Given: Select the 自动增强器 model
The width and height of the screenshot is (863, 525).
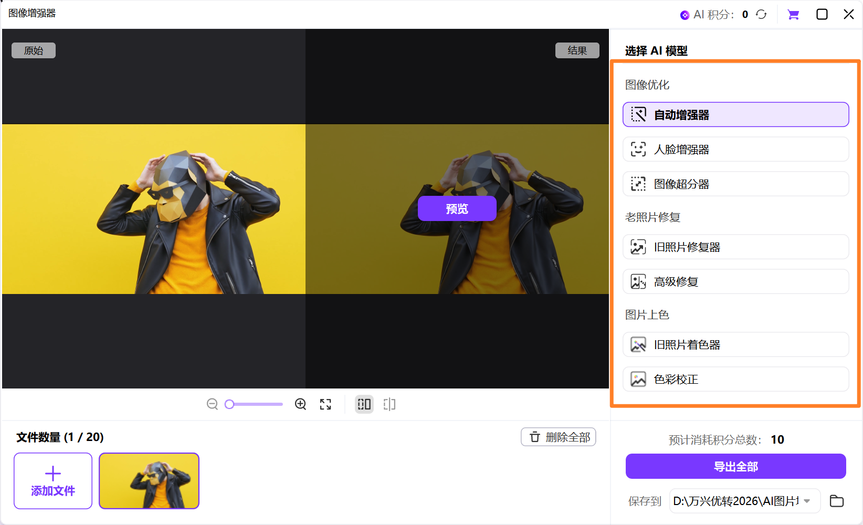Looking at the screenshot, I should (x=734, y=114).
